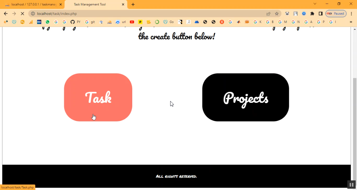Open the WhatsApp bookmark icon
The image size is (357, 190).
[x=48, y=22]
